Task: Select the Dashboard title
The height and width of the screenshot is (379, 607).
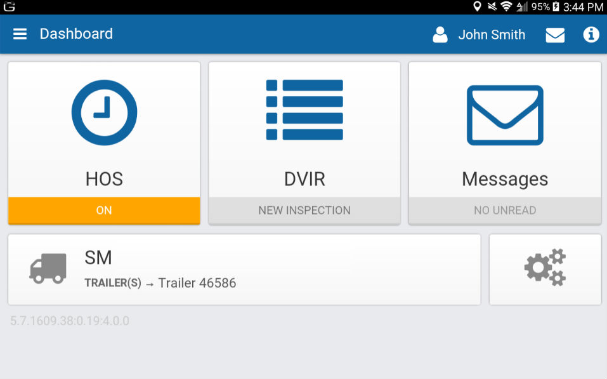Action: (x=76, y=34)
